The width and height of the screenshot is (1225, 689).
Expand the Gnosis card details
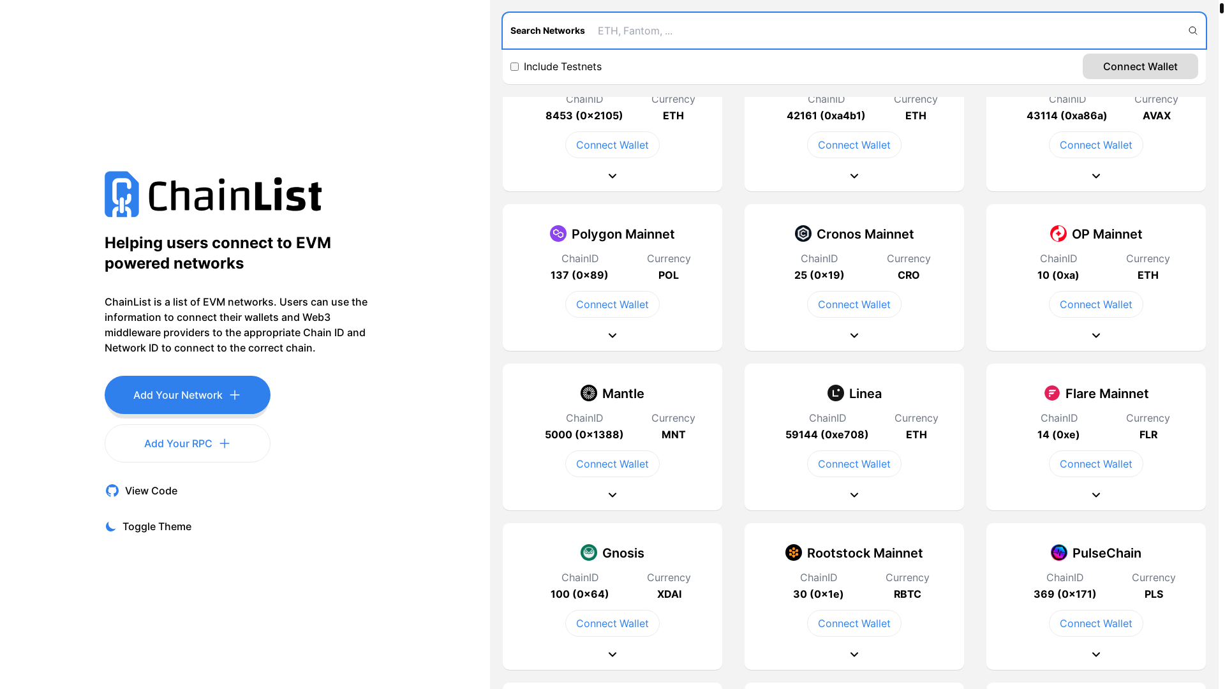pos(612,655)
